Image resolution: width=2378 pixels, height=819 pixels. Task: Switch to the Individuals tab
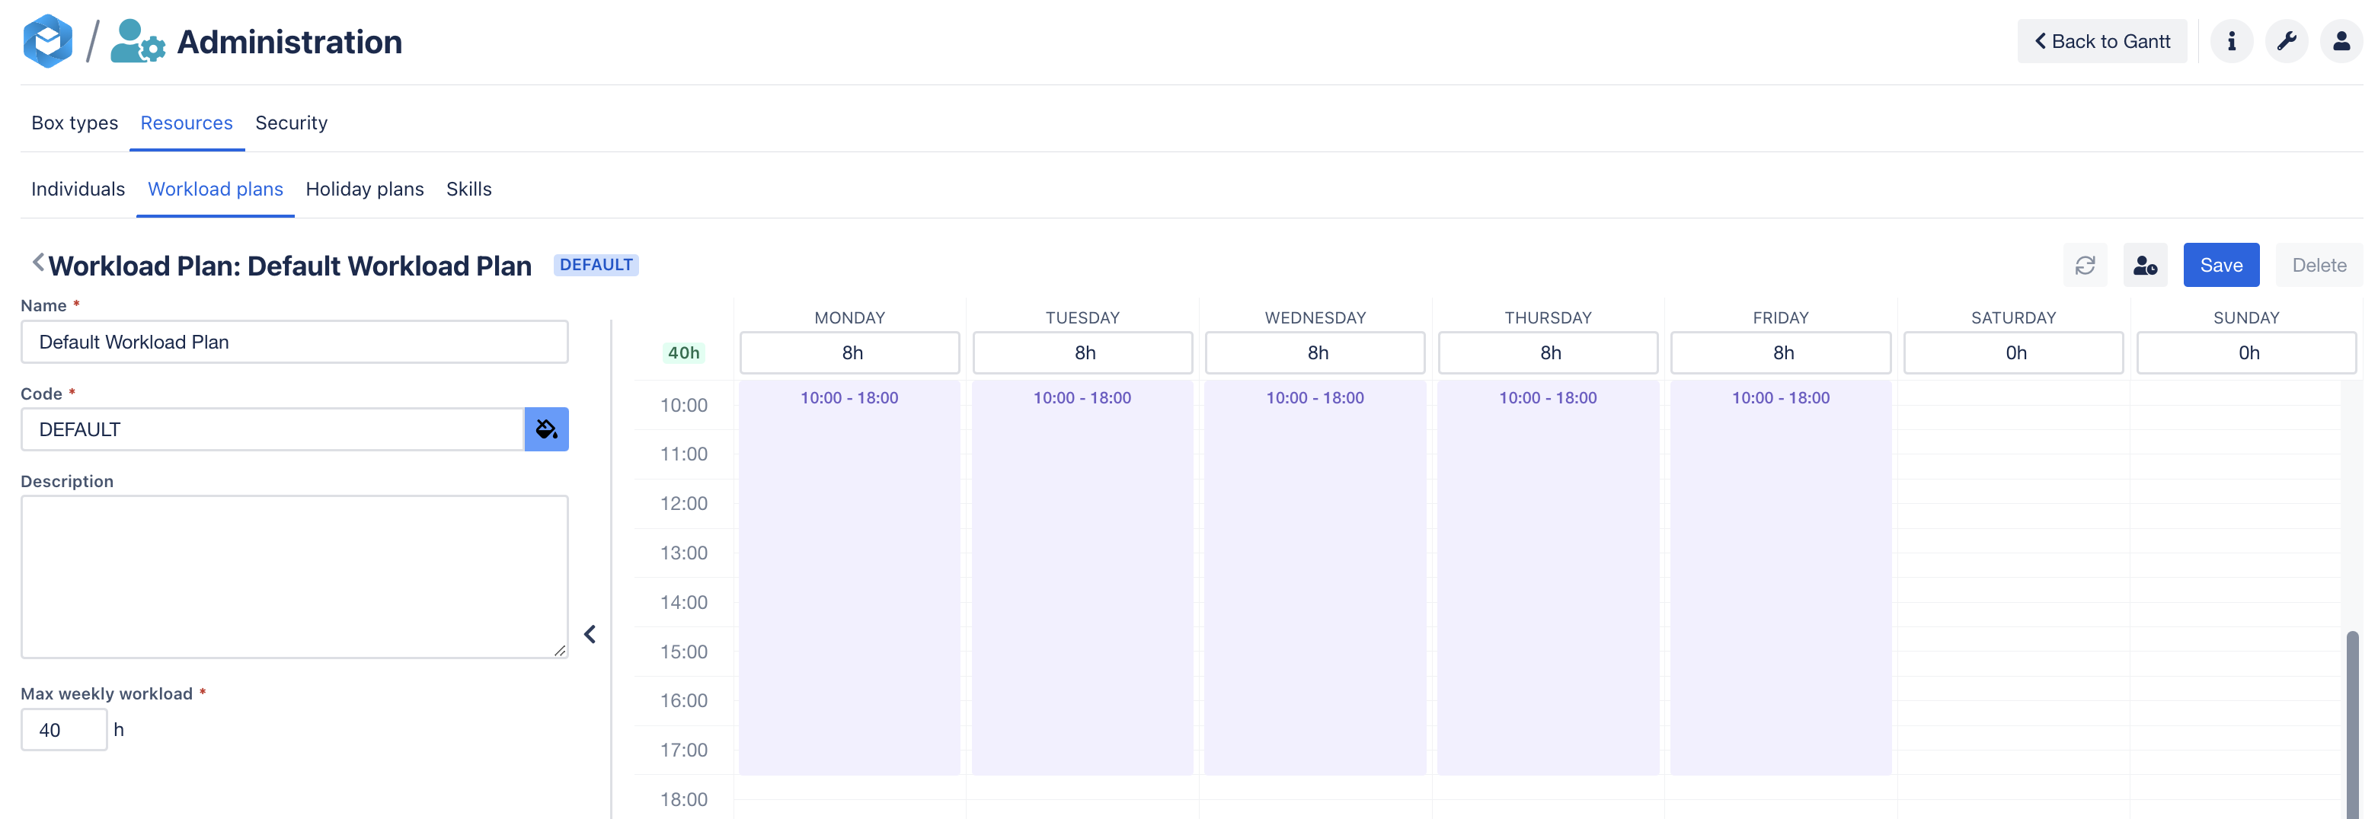point(78,189)
